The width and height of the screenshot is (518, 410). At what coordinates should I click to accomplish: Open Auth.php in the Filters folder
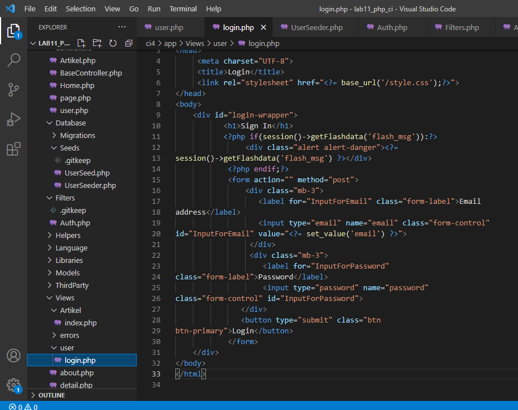click(74, 223)
